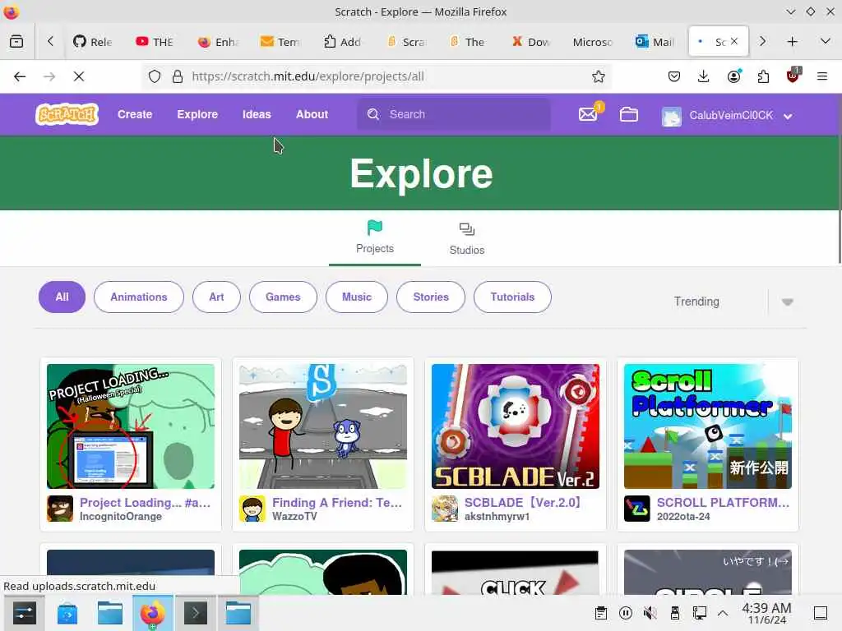Image resolution: width=842 pixels, height=631 pixels.
Task: Click the tracking protection shield icon
Action: click(155, 76)
